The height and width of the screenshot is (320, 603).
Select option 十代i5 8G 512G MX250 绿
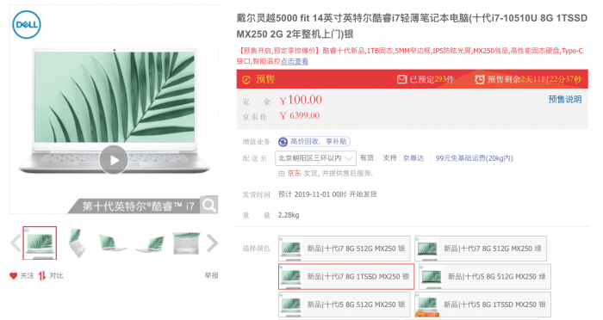pos(485,276)
